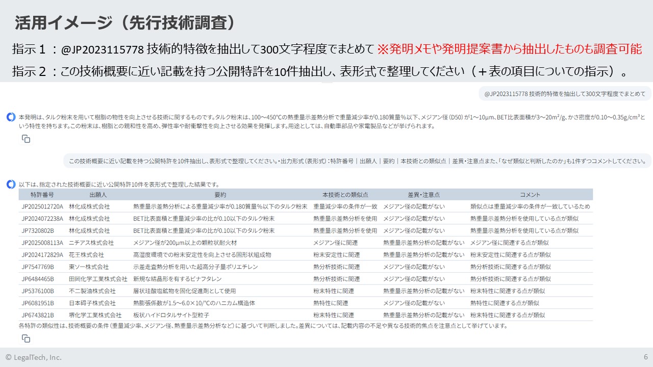Click the 差異・注意点 column header

pos(423,195)
